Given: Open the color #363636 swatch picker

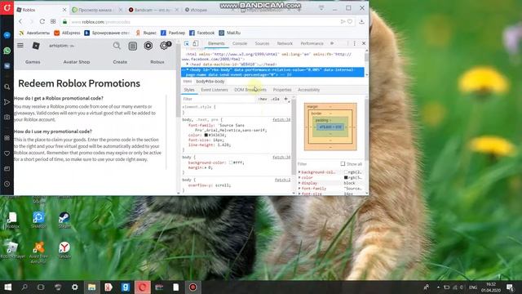Looking at the screenshot, I should pyautogui.click(x=206, y=135).
